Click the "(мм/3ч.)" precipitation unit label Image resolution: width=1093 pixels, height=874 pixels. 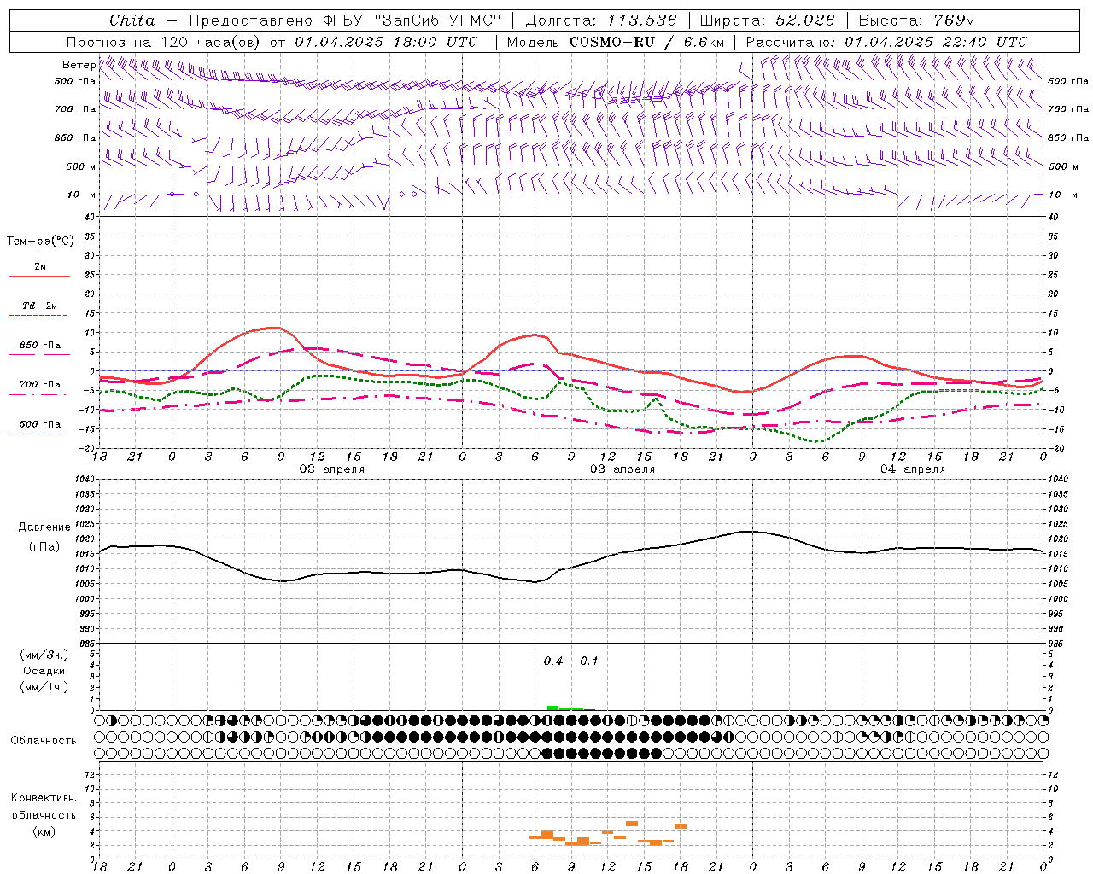click(44, 655)
